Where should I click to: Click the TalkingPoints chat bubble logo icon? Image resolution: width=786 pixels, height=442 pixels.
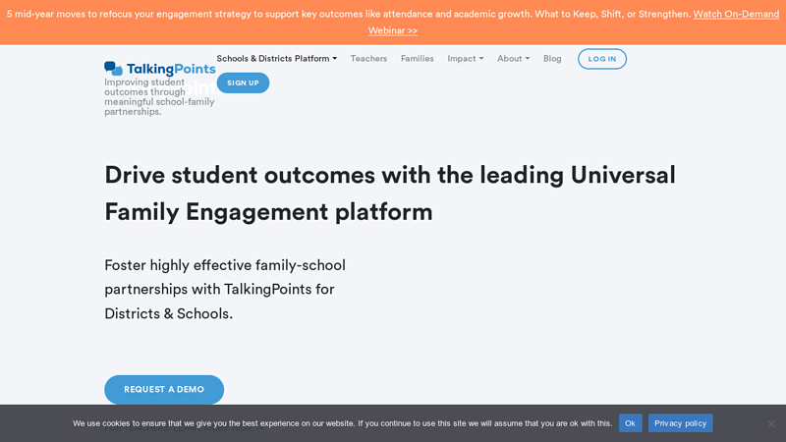pyautogui.click(x=113, y=69)
